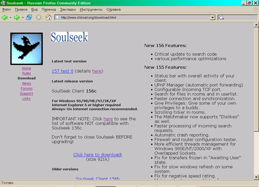Image resolution: width=259 pixels, height=187 pixels.
Task: Open the Links link in sidebar
Action: [26, 98]
